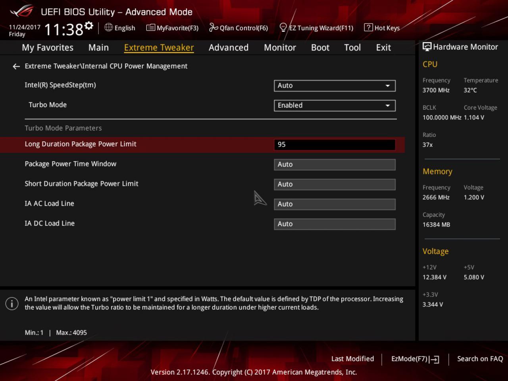Click +3.3V reading 3.344 V

point(433,305)
